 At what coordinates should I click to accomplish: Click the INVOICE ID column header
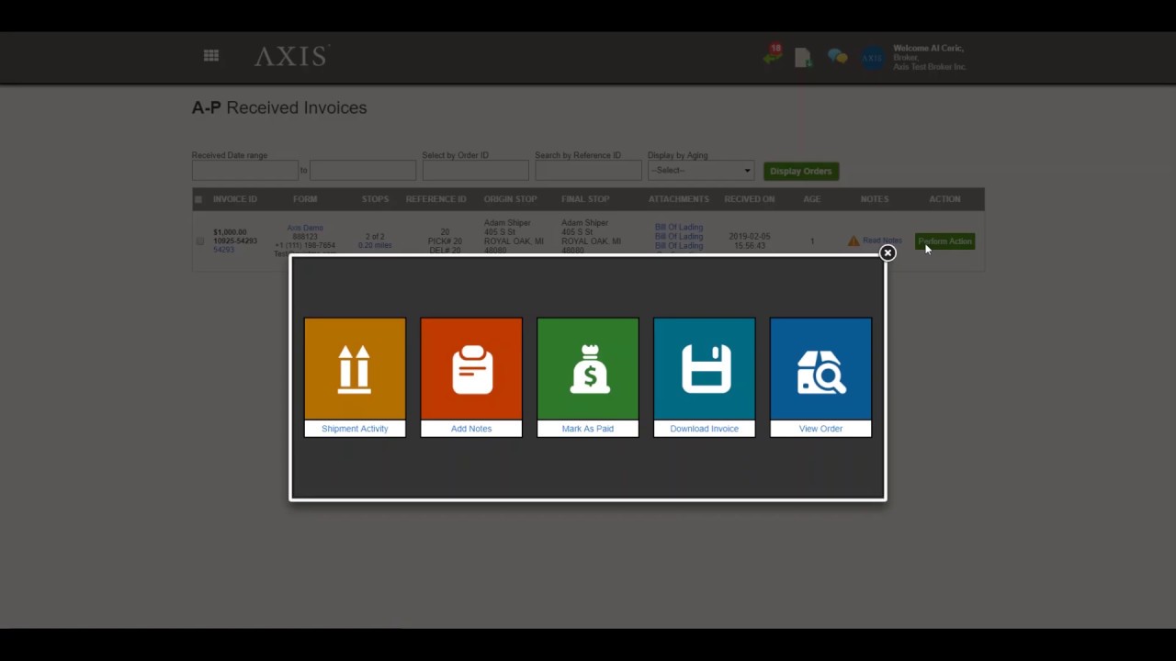235,199
